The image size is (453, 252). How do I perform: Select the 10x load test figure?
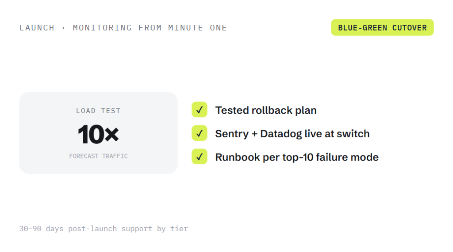[x=98, y=134]
